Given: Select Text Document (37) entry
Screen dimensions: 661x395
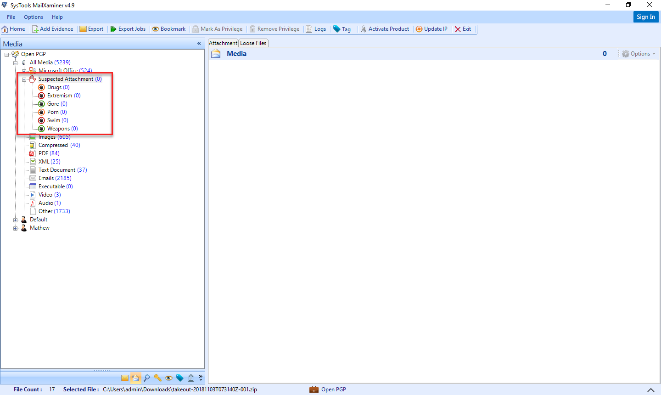Looking at the screenshot, I should point(63,170).
